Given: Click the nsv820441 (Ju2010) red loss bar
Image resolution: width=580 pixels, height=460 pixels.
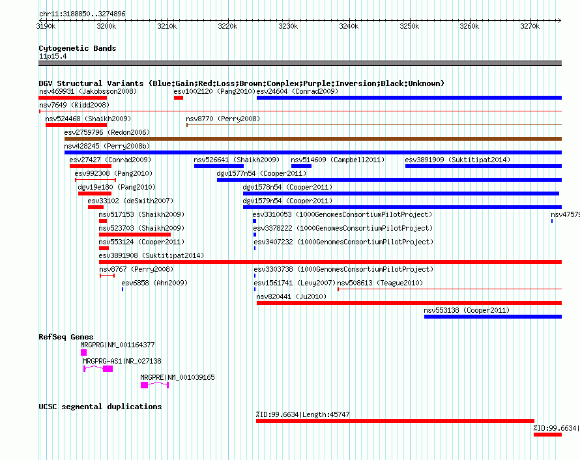Looking at the screenshot, I should point(409,303).
